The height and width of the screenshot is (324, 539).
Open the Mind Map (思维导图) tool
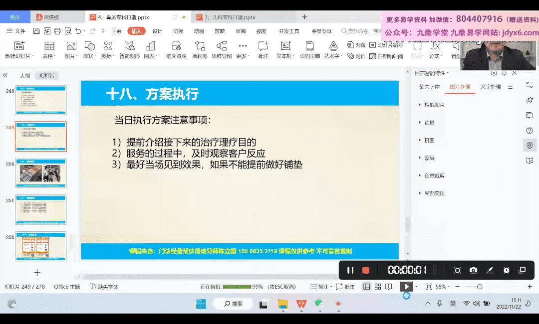click(x=222, y=50)
